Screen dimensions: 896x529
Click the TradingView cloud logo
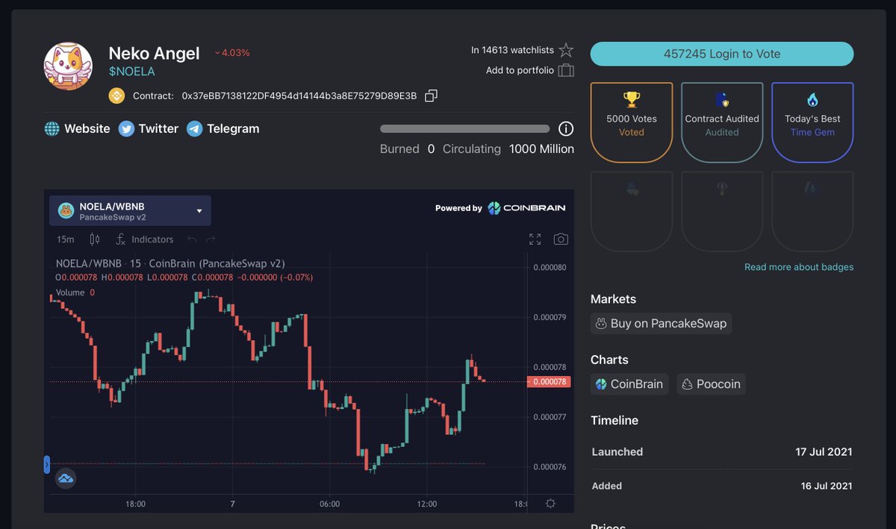pyautogui.click(x=66, y=478)
